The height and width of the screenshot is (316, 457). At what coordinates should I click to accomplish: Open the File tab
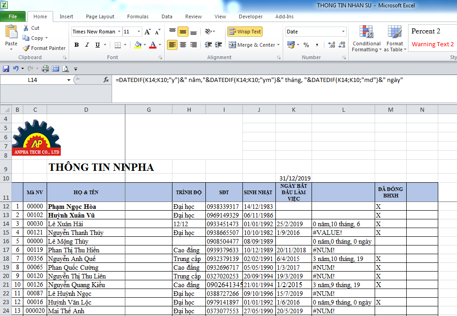13,16
